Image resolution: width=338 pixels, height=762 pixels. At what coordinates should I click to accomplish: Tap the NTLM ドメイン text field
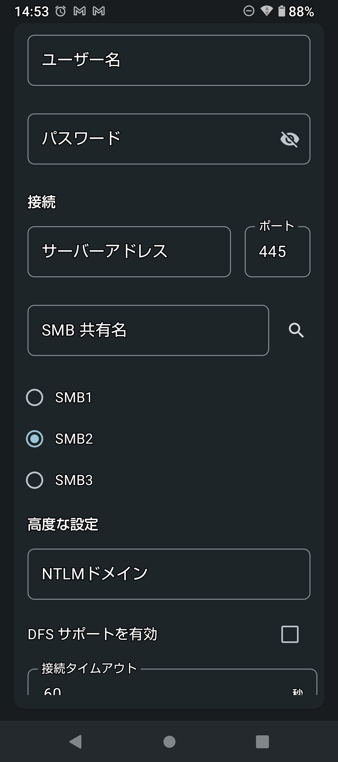pyautogui.click(x=169, y=574)
